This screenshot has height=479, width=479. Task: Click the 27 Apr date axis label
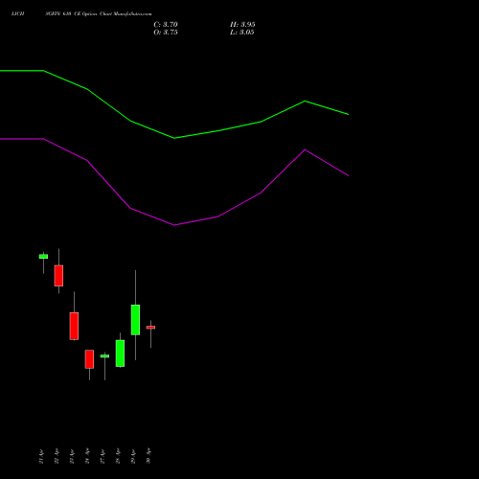(103, 456)
